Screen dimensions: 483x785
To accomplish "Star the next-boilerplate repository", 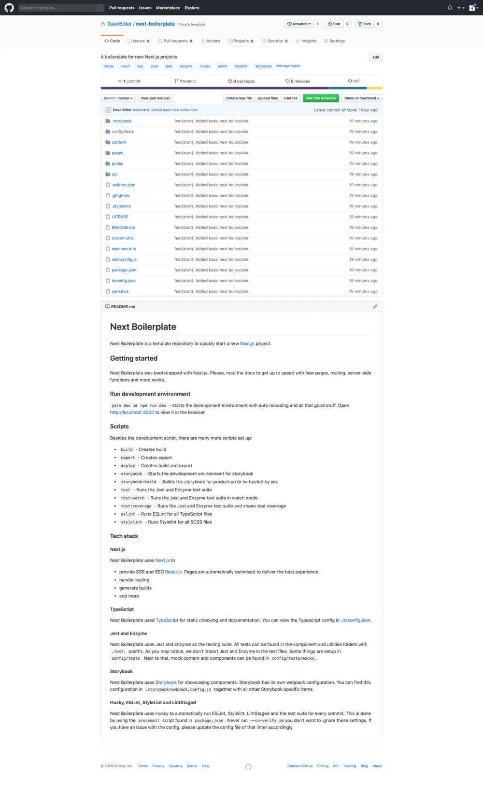I will pyautogui.click(x=334, y=24).
